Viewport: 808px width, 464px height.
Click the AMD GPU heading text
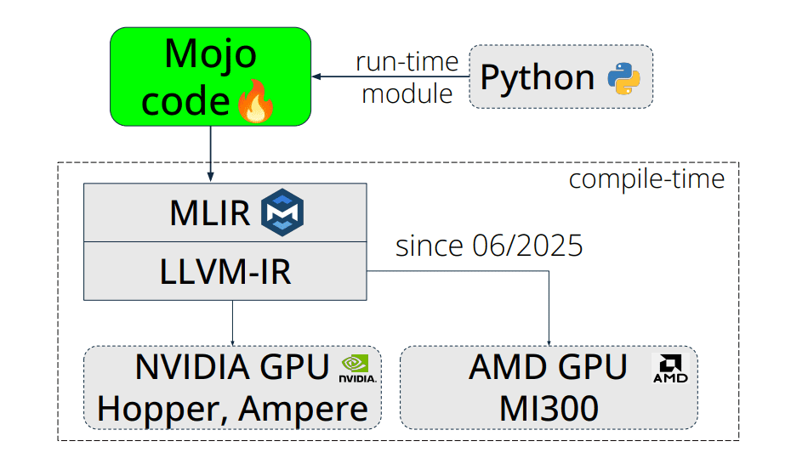(548, 367)
